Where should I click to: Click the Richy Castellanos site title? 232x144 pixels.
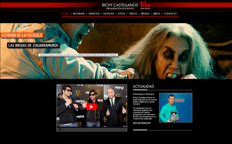(x=120, y=5)
